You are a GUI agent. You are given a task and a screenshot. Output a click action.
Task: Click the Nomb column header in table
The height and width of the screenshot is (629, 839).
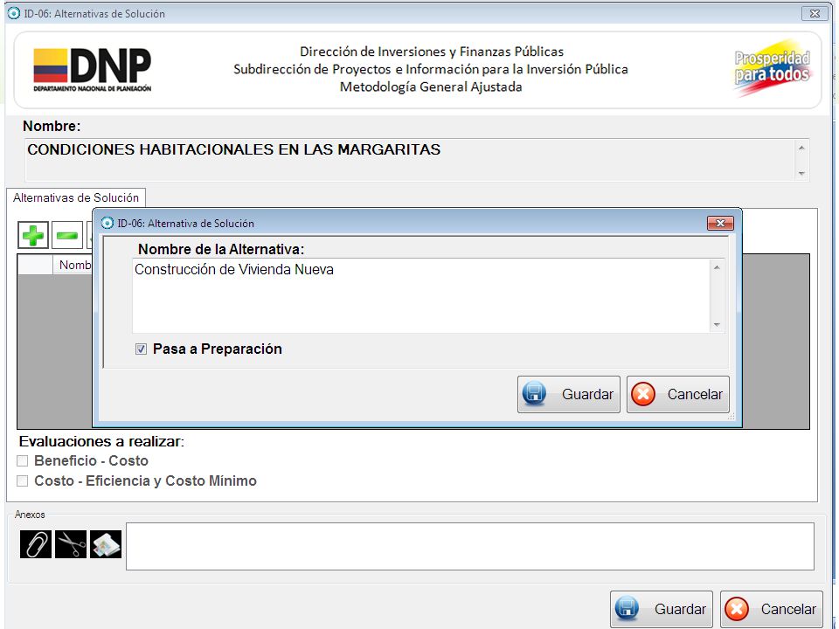pos(73,265)
